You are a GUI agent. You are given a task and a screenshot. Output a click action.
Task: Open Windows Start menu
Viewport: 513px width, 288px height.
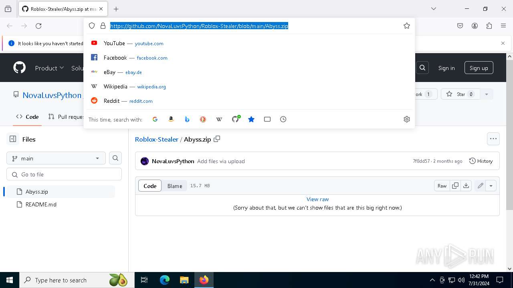10,280
